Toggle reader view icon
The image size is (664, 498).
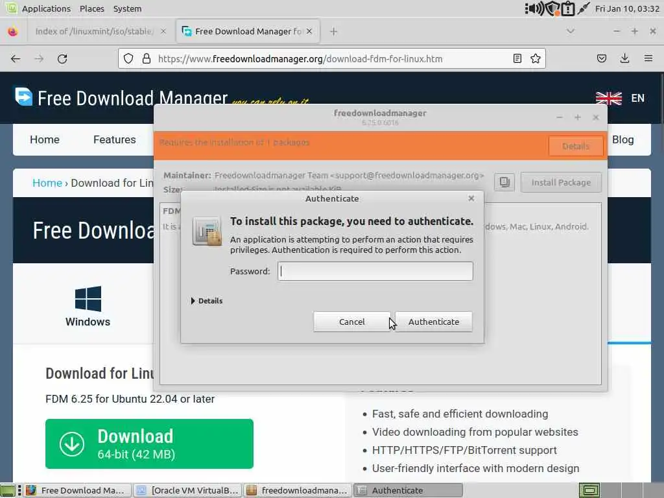pos(517,58)
